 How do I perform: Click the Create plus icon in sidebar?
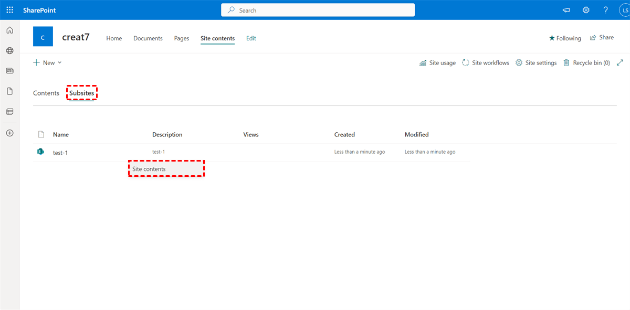[9, 133]
